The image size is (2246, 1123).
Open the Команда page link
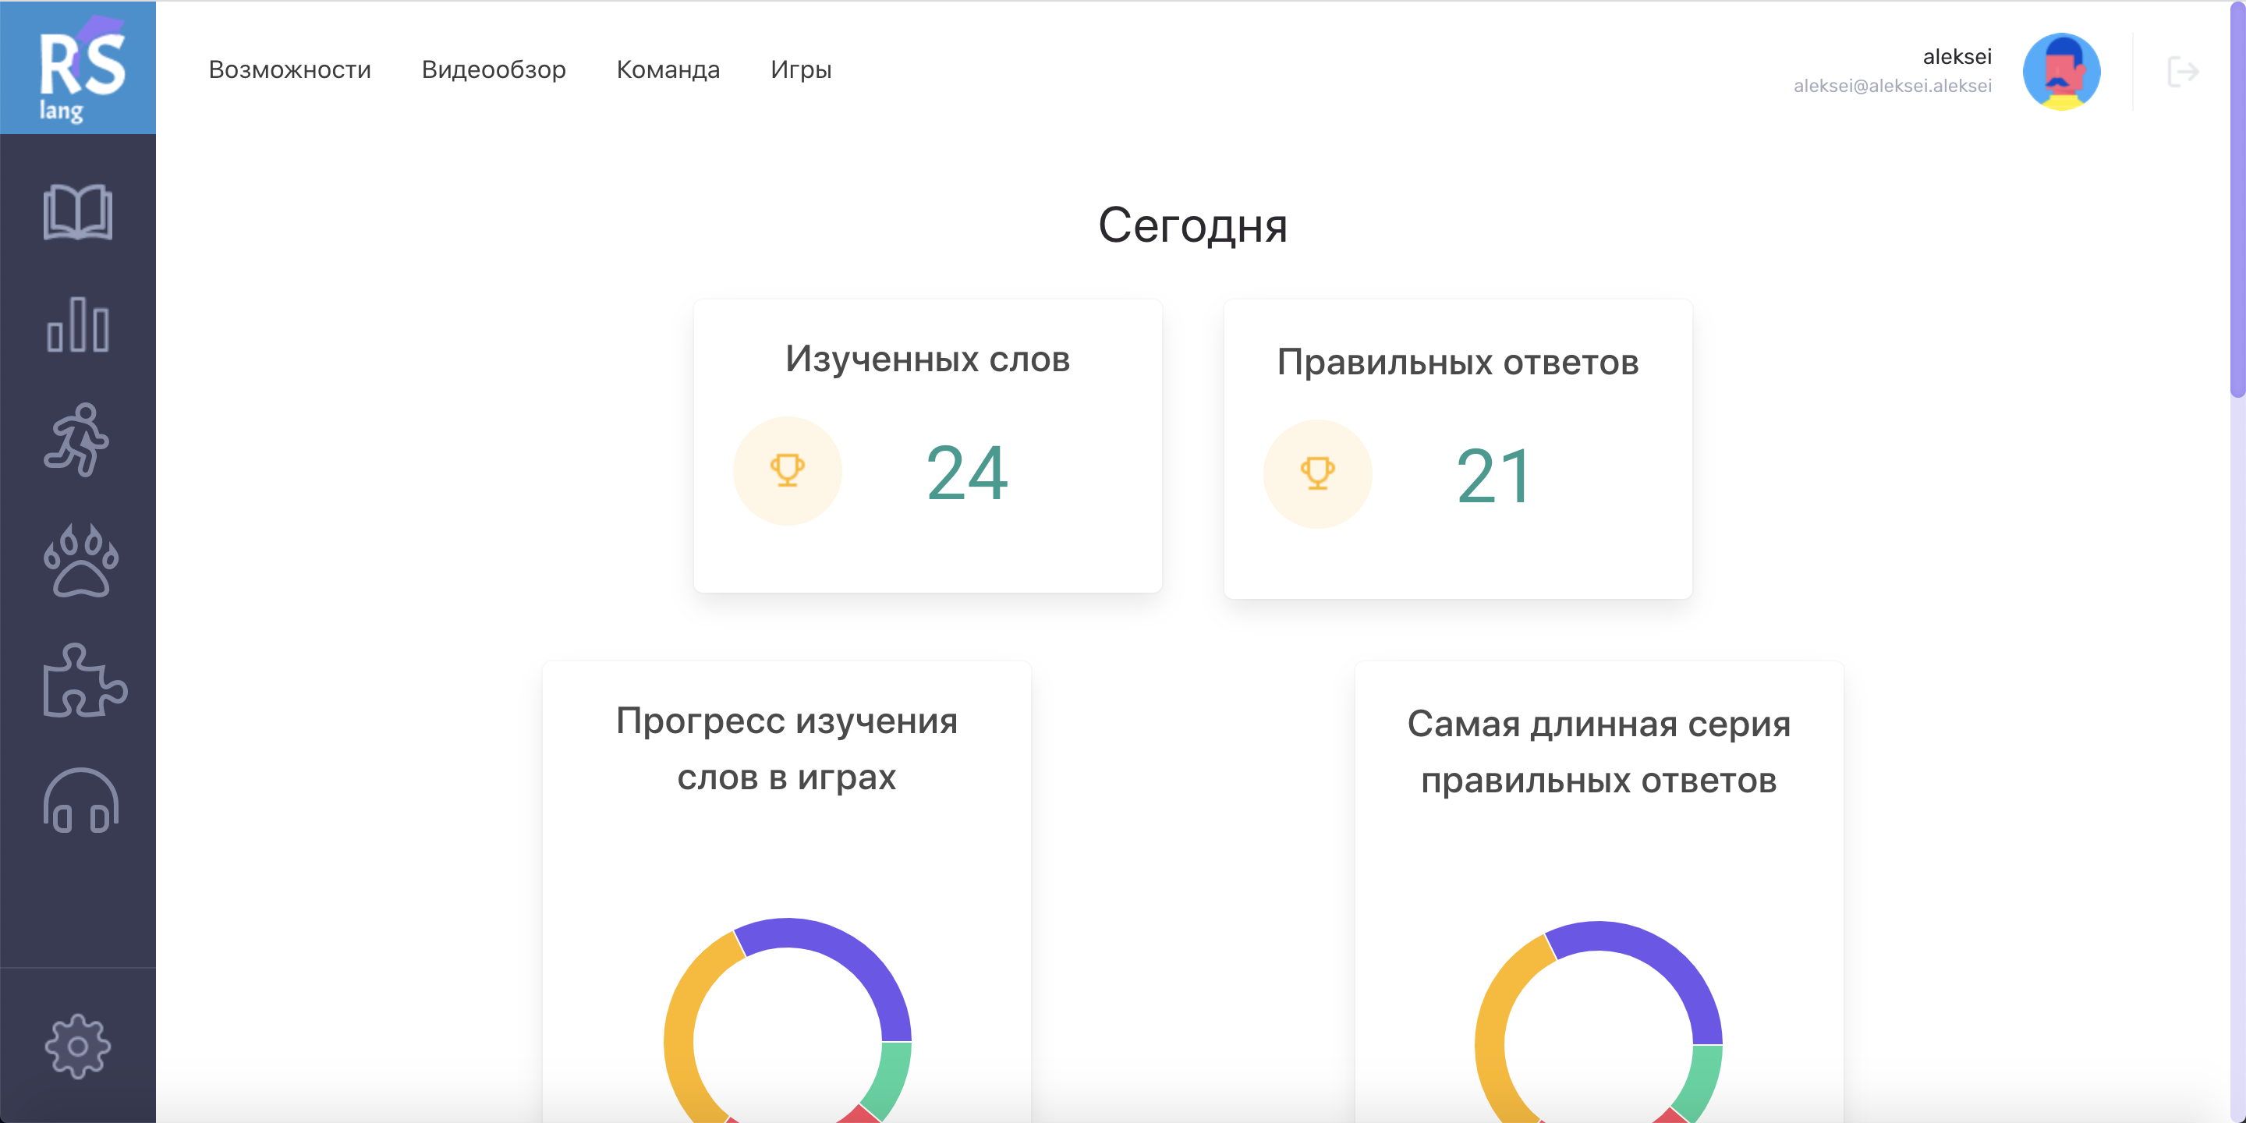tap(668, 69)
